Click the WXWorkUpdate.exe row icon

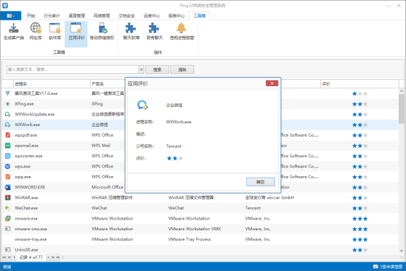coord(7,114)
